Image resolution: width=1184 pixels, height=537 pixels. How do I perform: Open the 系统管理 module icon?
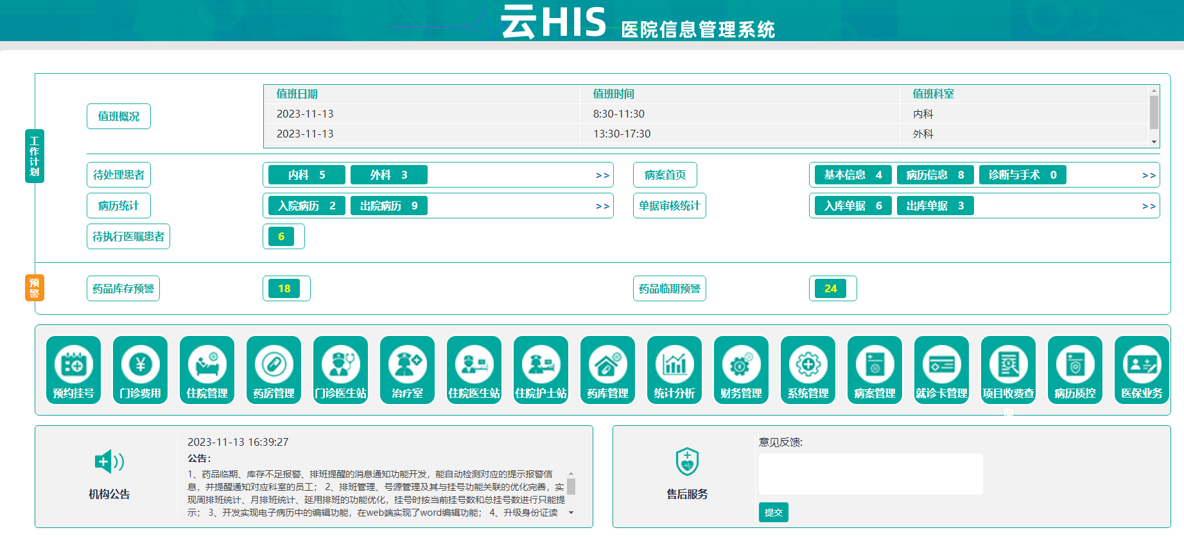[x=808, y=370]
